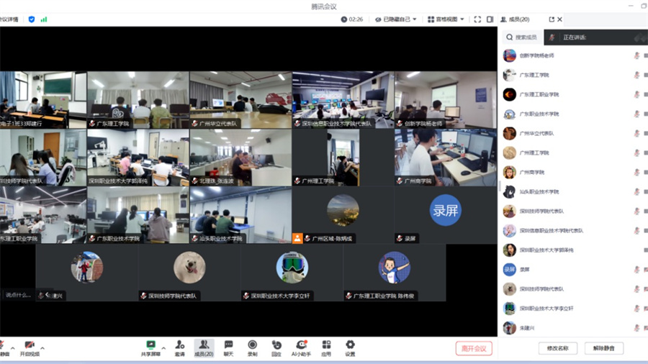Open the Apps (应用) icon

[326, 346]
